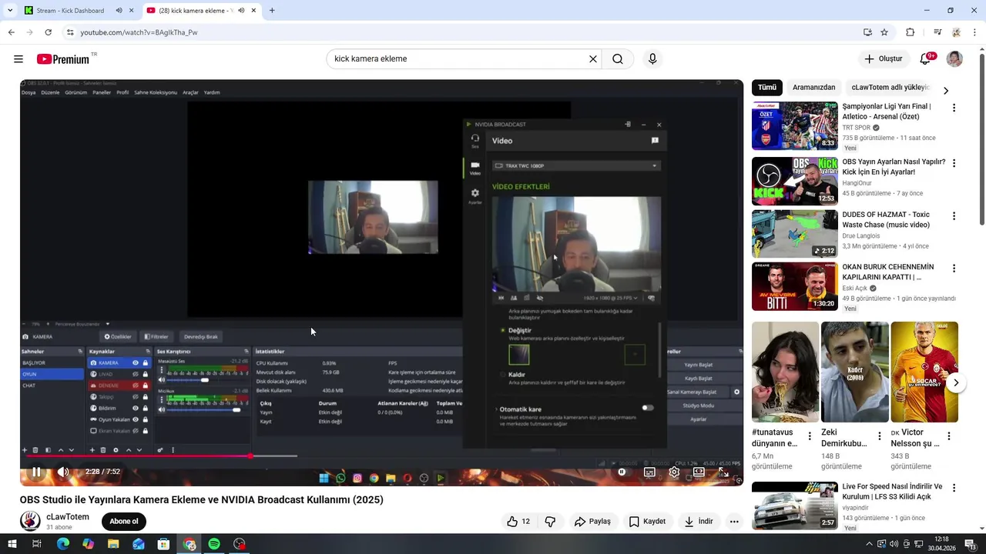Open the YouTube account avatar menu
Screen dimensions: 986x554
point(954,59)
